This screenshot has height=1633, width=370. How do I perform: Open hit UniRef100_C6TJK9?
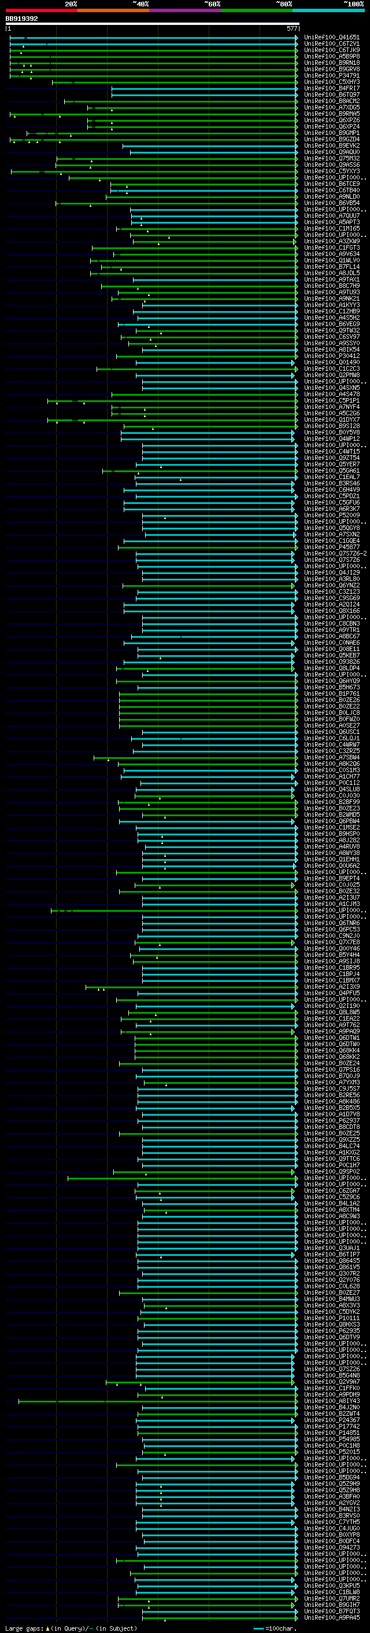click(332, 50)
